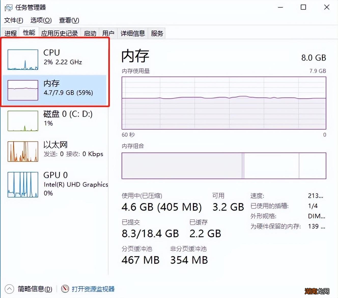
Task: Select the CPU usage mini graph
Action: 23,60
